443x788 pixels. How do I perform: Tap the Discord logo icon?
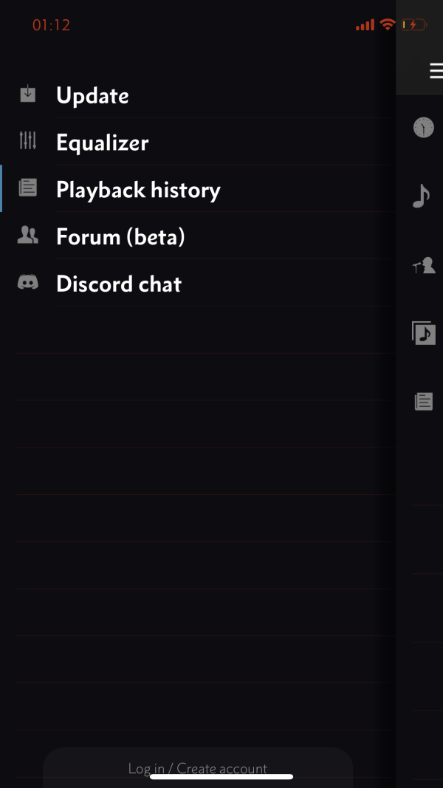click(x=27, y=283)
